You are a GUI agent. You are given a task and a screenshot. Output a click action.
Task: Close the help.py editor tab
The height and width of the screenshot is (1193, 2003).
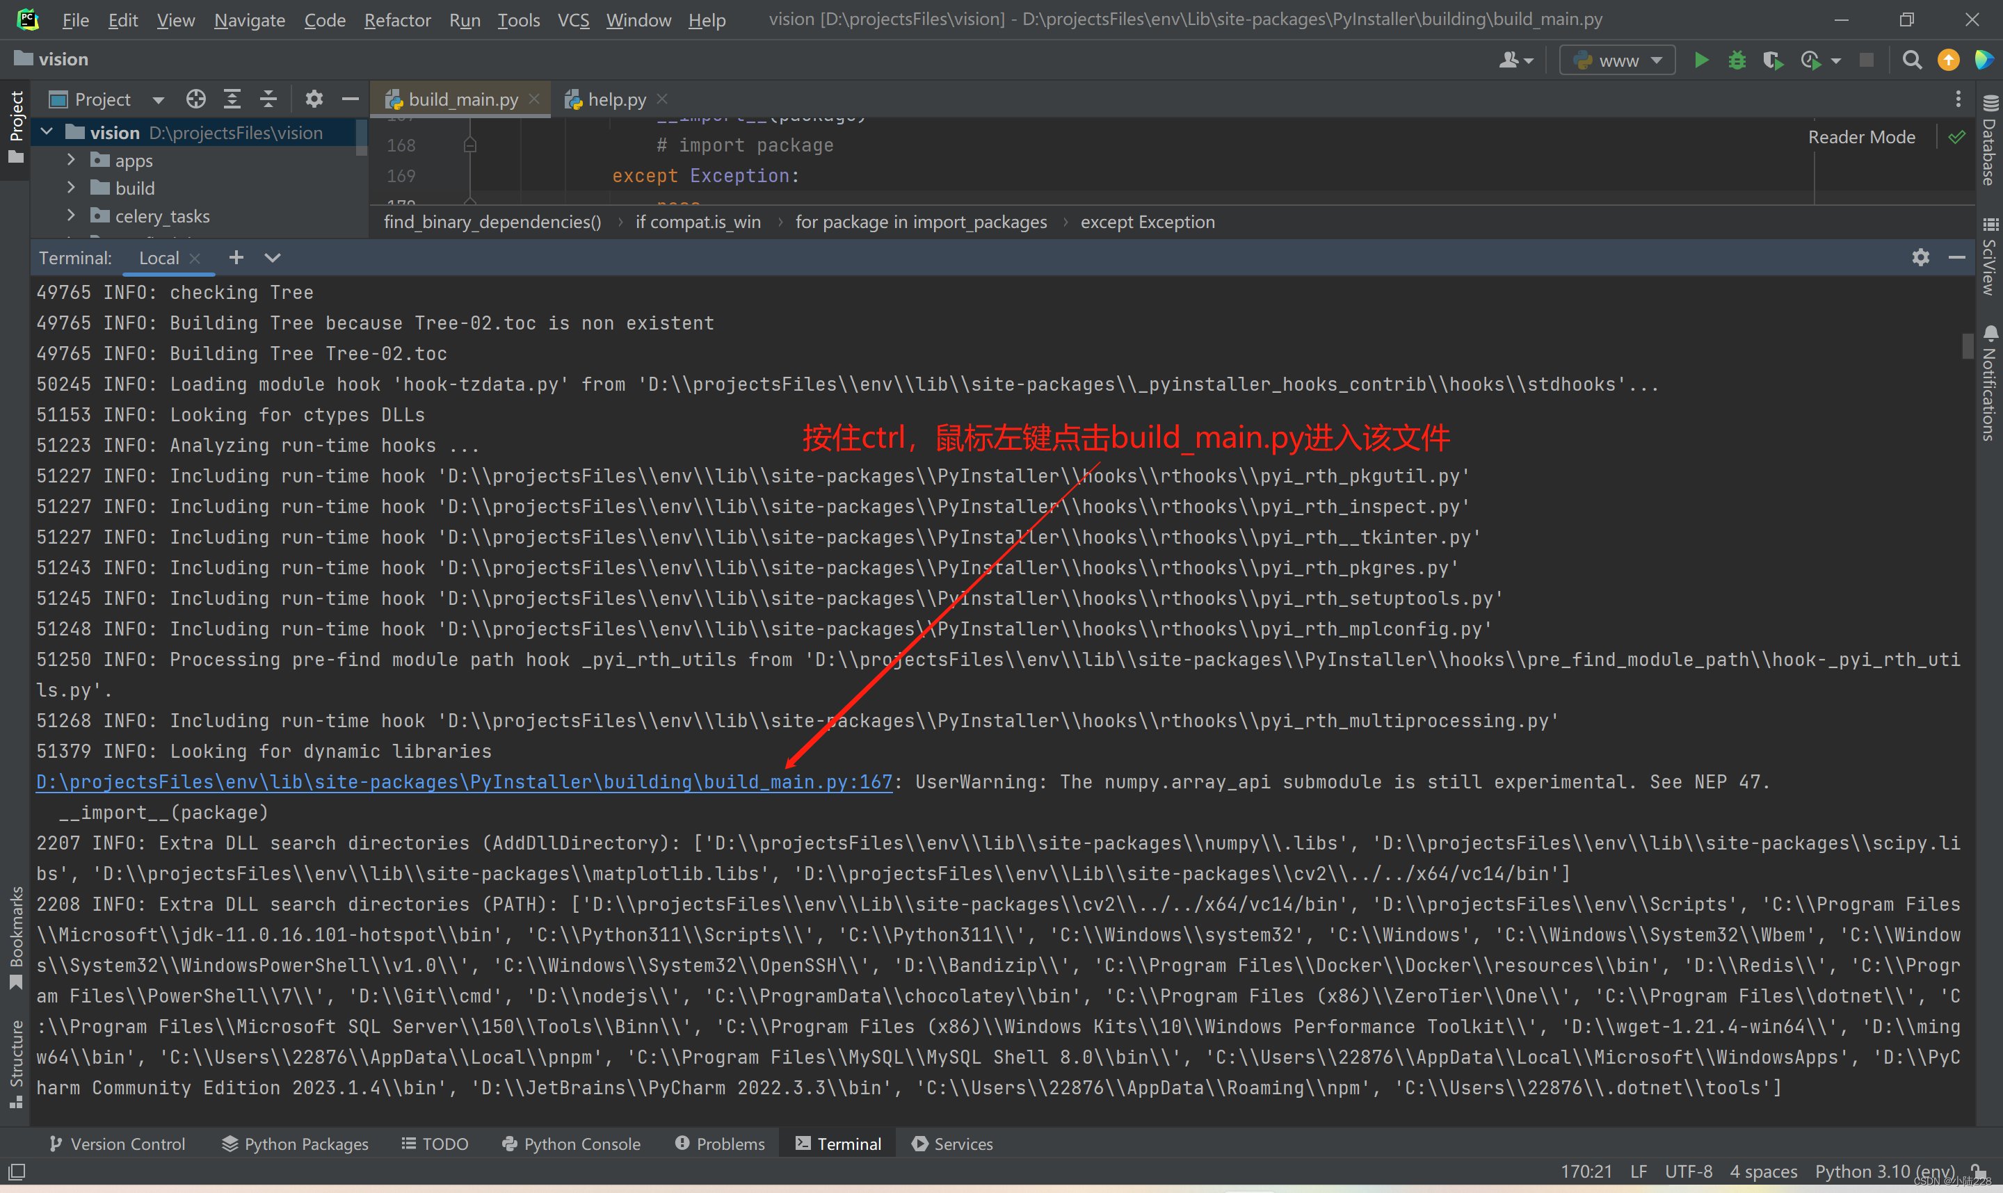tap(662, 99)
